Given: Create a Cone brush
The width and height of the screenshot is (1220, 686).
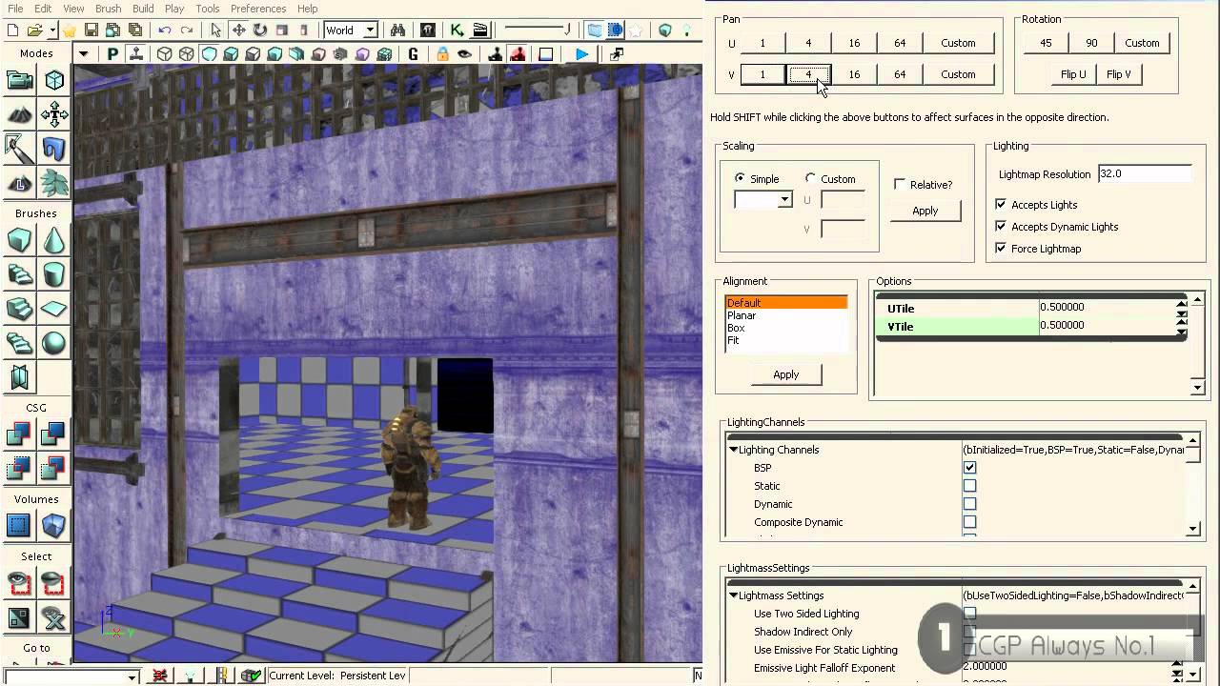Looking at the screenshot, I should (x=54, y=240).
